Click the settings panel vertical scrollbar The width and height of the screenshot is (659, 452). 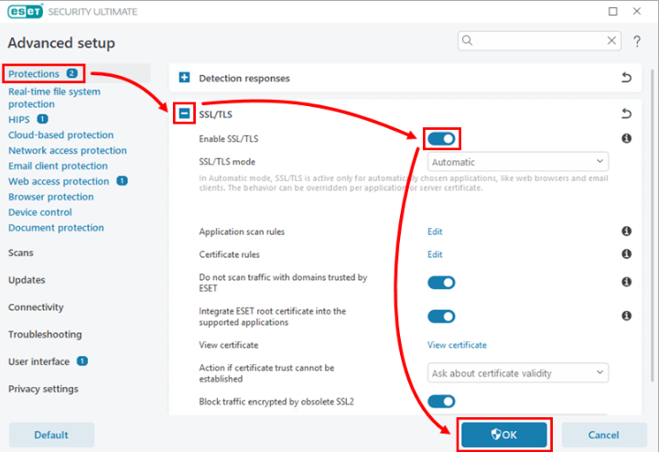pyautogui.click(x=654, y=227)
